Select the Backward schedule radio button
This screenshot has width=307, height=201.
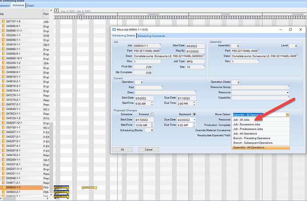click(x=194, y=114)
